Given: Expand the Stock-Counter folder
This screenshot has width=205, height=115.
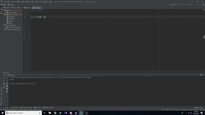Looking at the screenshot, I should [5, 12].
